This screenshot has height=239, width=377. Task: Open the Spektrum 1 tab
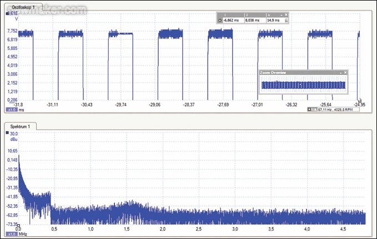[21, 127]
